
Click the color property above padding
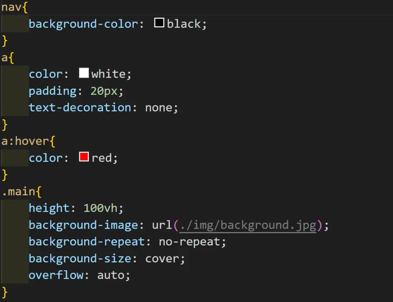(x=46, y=74)
